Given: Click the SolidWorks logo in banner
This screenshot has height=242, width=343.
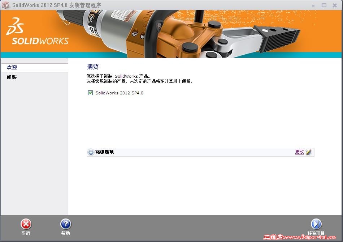Looking at the screenshot, I should (x=37, y=31).
